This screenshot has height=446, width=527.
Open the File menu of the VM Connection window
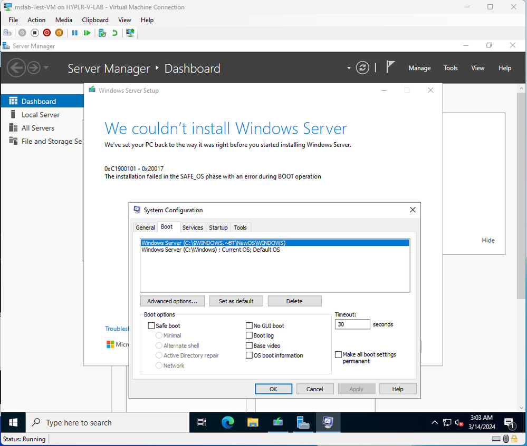13,20
